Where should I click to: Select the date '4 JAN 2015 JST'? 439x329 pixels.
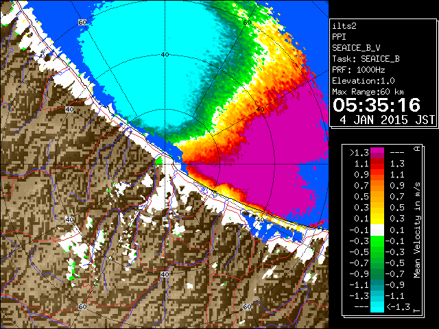(x=388, y=120)
